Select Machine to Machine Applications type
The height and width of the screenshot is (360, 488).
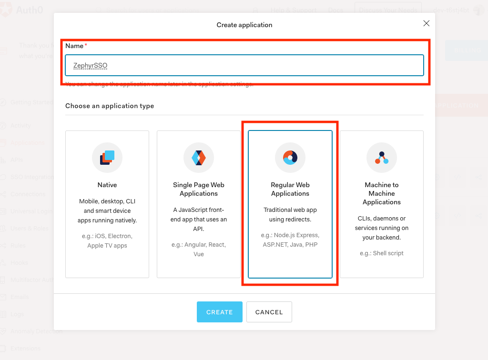point(381,204)
